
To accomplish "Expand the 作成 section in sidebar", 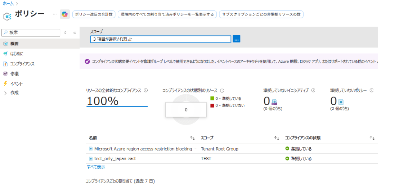I will pyautogui.click(x=5, y=93).
